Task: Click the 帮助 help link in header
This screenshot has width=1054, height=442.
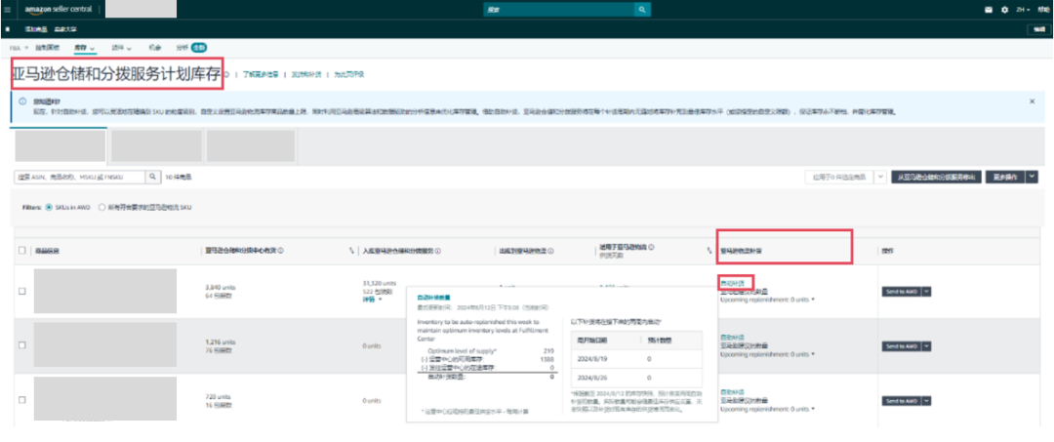Action: 1042,10
